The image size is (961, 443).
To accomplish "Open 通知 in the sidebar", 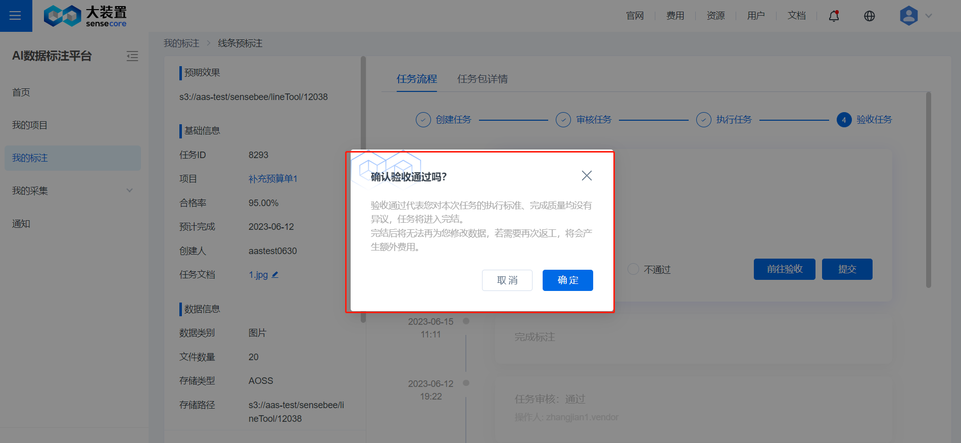I will click(73, 224).
